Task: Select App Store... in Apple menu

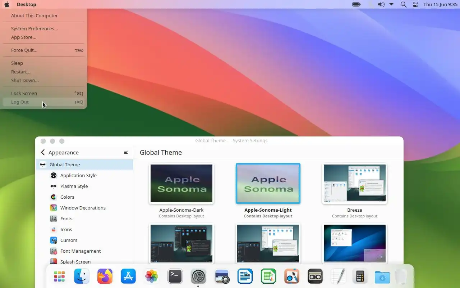Action: coord(43,37)
